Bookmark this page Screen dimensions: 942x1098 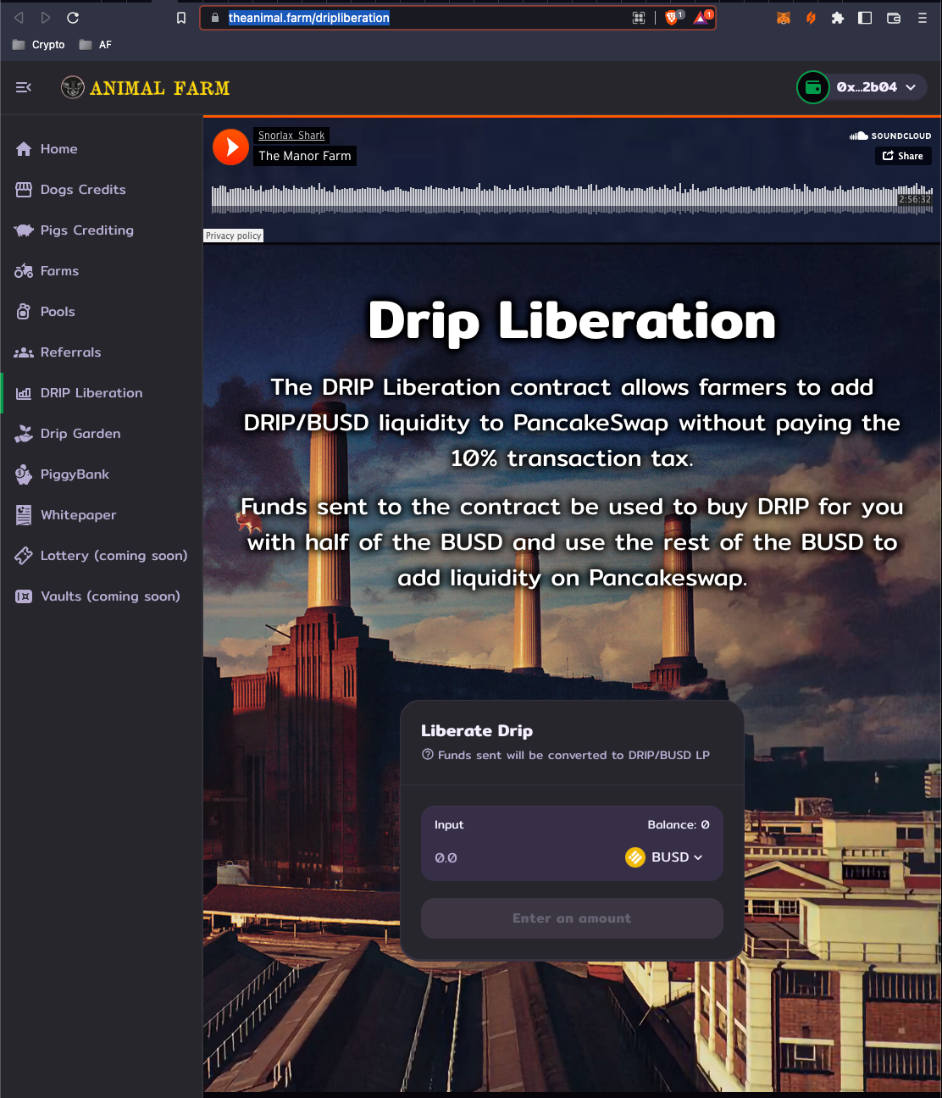tap(181, 18)
